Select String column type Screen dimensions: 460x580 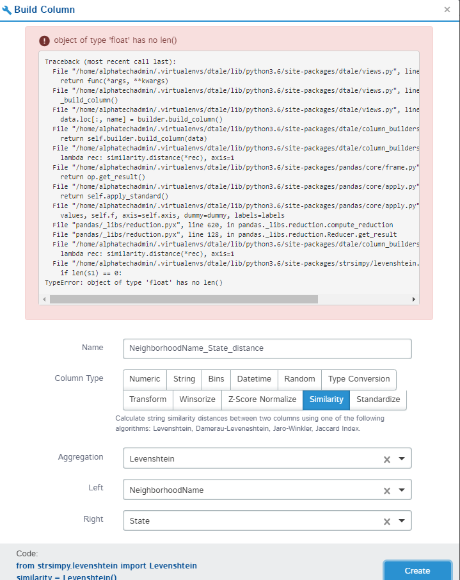pos(184,379)
